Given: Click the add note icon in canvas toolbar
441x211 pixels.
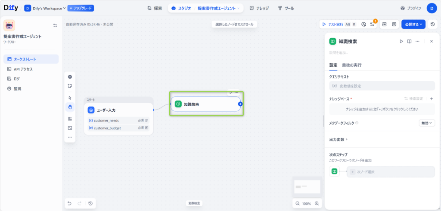Looking at the screenshot, I should point(70,86).
